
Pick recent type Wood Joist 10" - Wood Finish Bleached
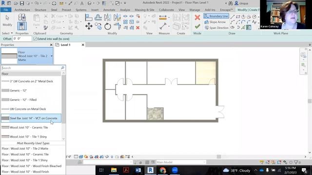click(x=31, y=166)
